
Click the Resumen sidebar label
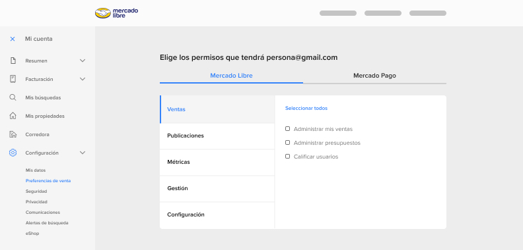(x=36, y=61)
